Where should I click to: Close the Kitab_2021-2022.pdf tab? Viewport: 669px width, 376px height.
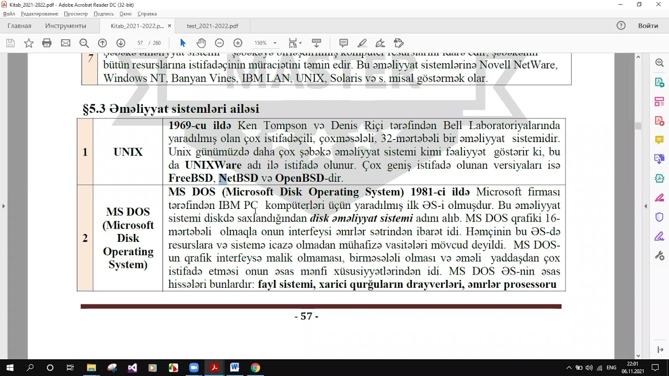click(169, 26)
